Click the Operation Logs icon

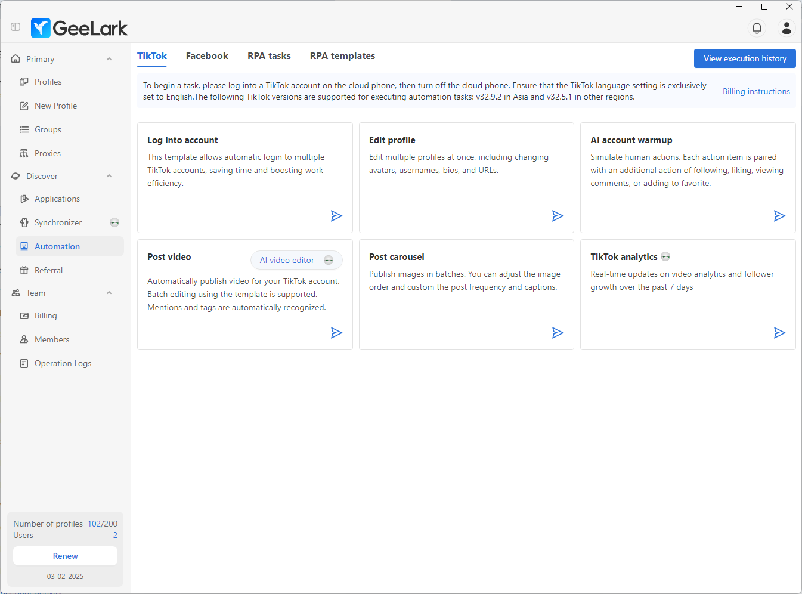point(24,363)
